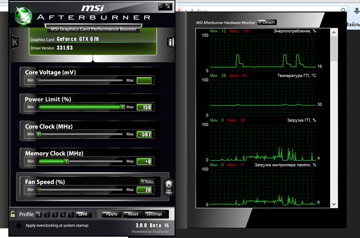Click the Core Clock value field

pos(144,134)
